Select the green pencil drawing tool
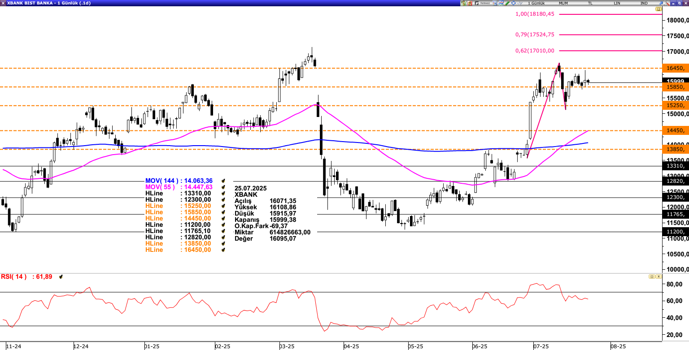Screen dimensions: 689x350 pyautogui.click(x=507, y=3)
